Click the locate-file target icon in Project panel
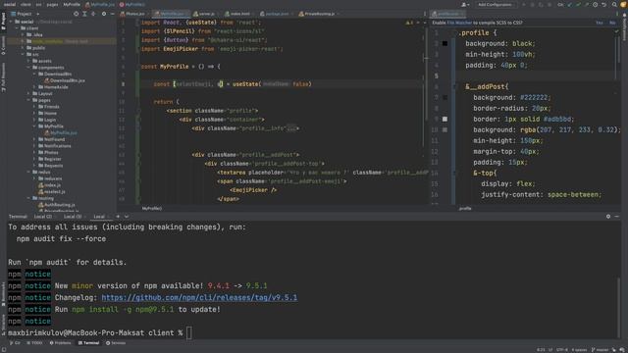628x353 pixels. coord(77,14)
